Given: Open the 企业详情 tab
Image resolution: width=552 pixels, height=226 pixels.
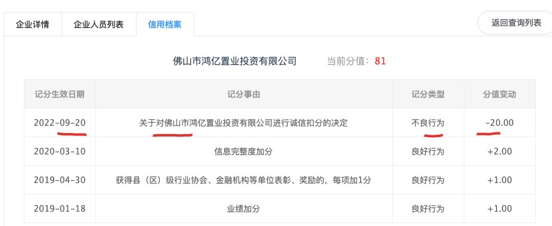Looking at the screenshot, I should [x=32, y=24].
